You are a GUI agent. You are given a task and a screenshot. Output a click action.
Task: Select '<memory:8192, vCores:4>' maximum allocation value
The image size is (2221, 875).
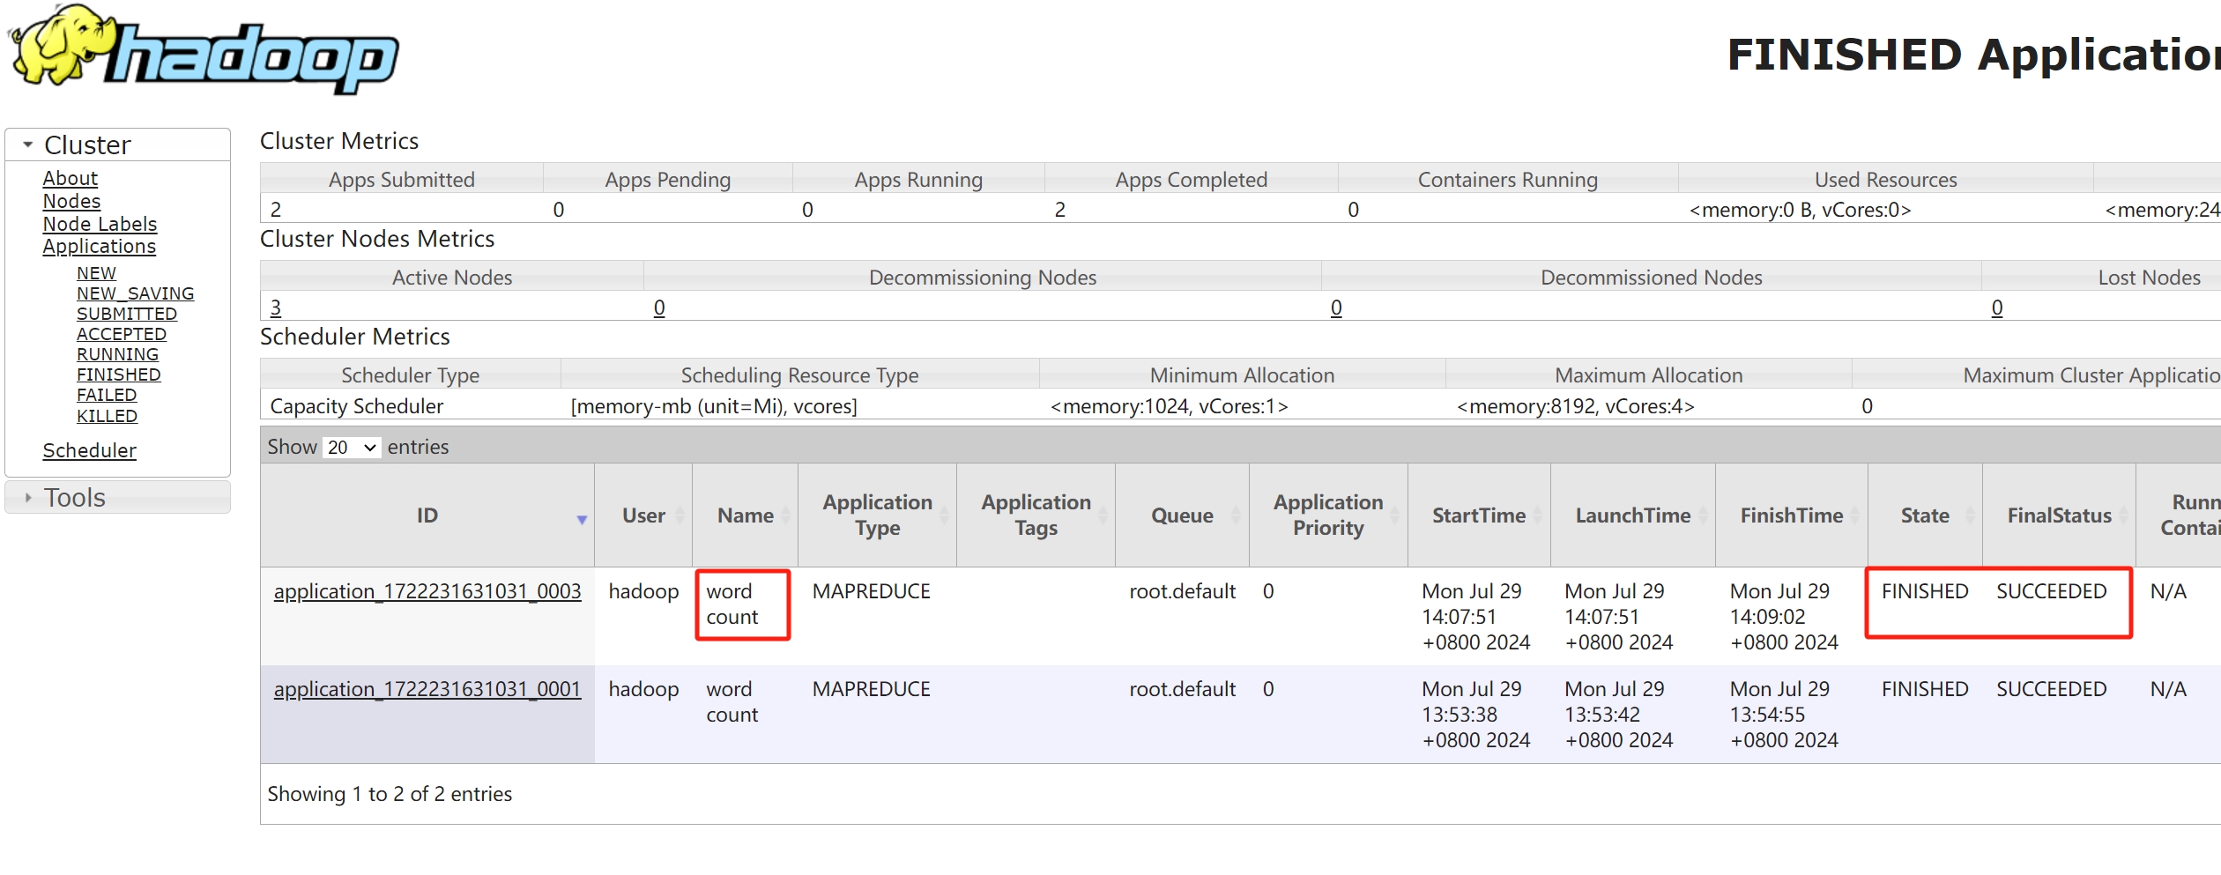[x=1576, y=406]
